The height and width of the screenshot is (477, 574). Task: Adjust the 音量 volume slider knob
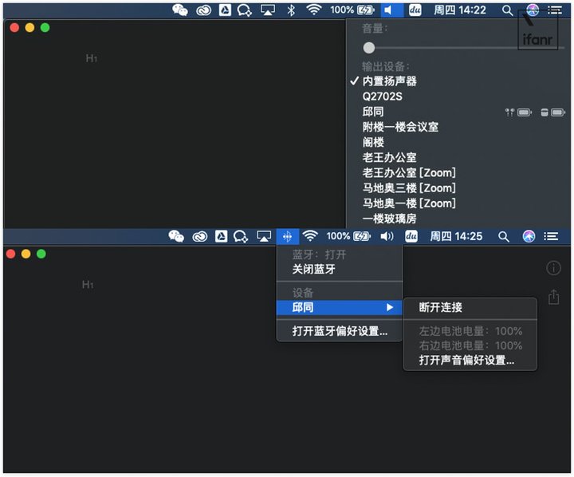(369, 48)
